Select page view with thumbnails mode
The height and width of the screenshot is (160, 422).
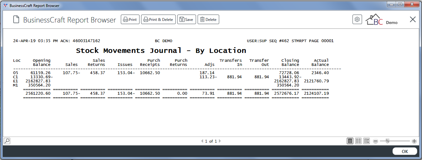366,141
